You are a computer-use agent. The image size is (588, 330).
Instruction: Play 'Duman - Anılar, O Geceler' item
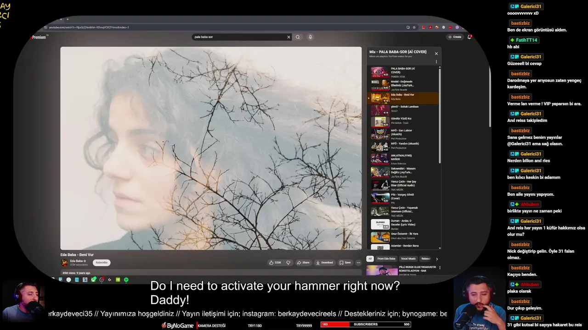[x=403, y=224]
